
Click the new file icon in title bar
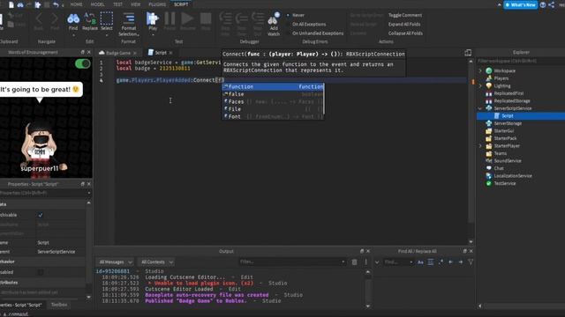click(11, 4)
